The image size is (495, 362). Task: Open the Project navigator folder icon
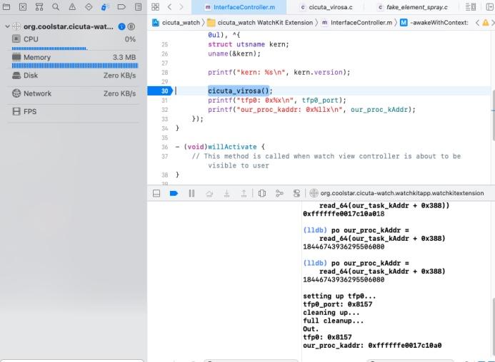(6, 7)
